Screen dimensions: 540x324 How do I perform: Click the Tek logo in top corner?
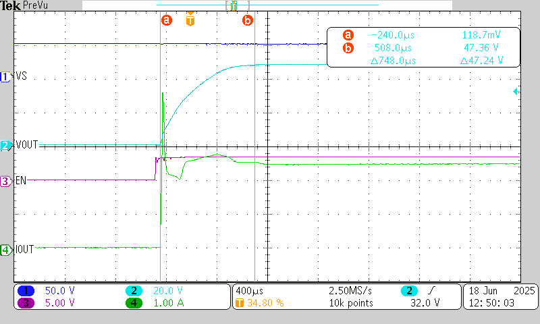pos(10,5)
